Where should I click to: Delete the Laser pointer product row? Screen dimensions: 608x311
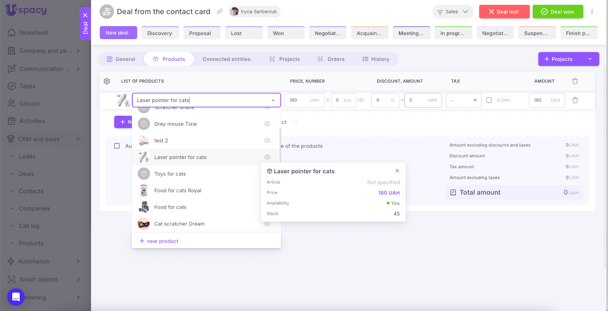click(x=575, y=100)
